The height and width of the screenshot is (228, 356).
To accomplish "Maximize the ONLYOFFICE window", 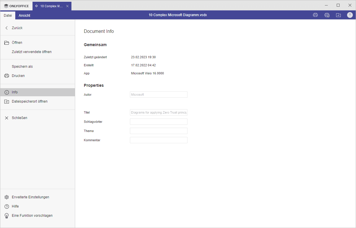I will (x=338, y=5).
